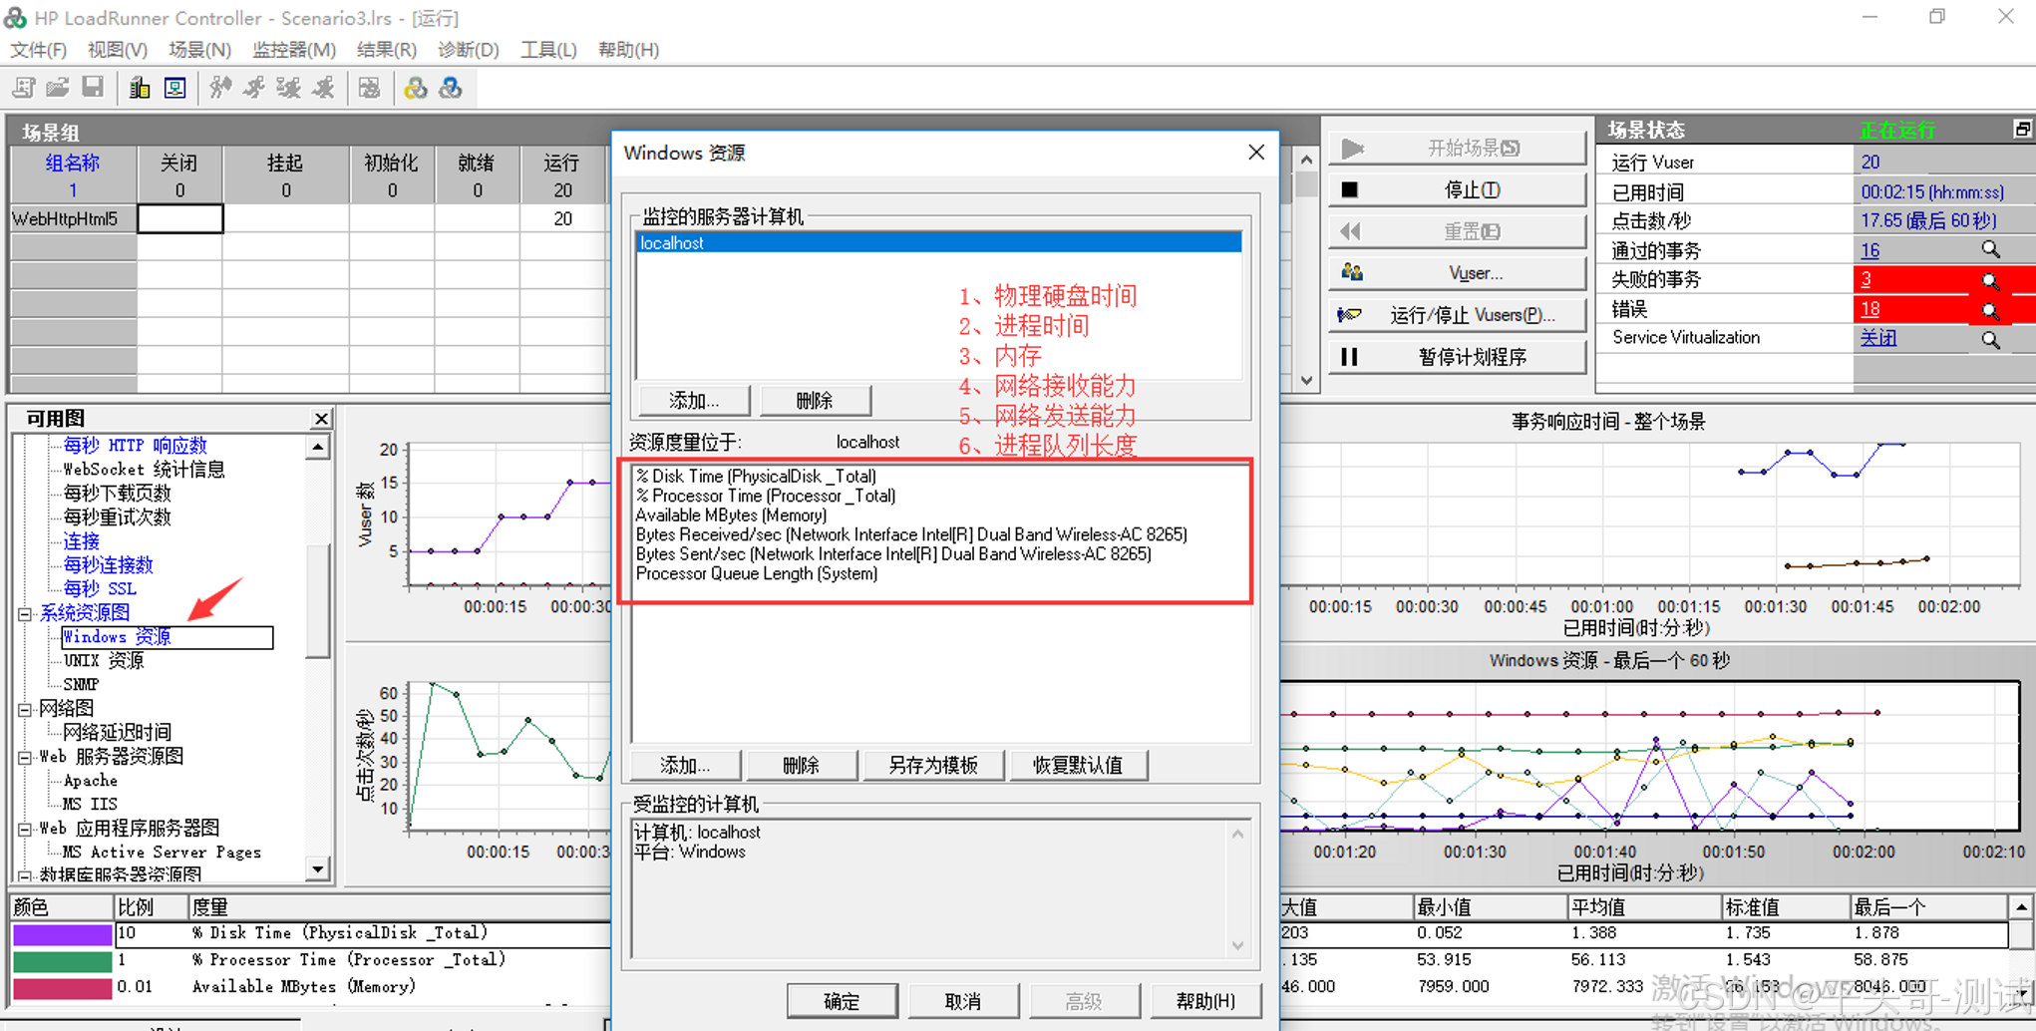Collapse Web 应用程序服务器图 tree node
The image size is (2036, 1031).
tap(25, 829)
